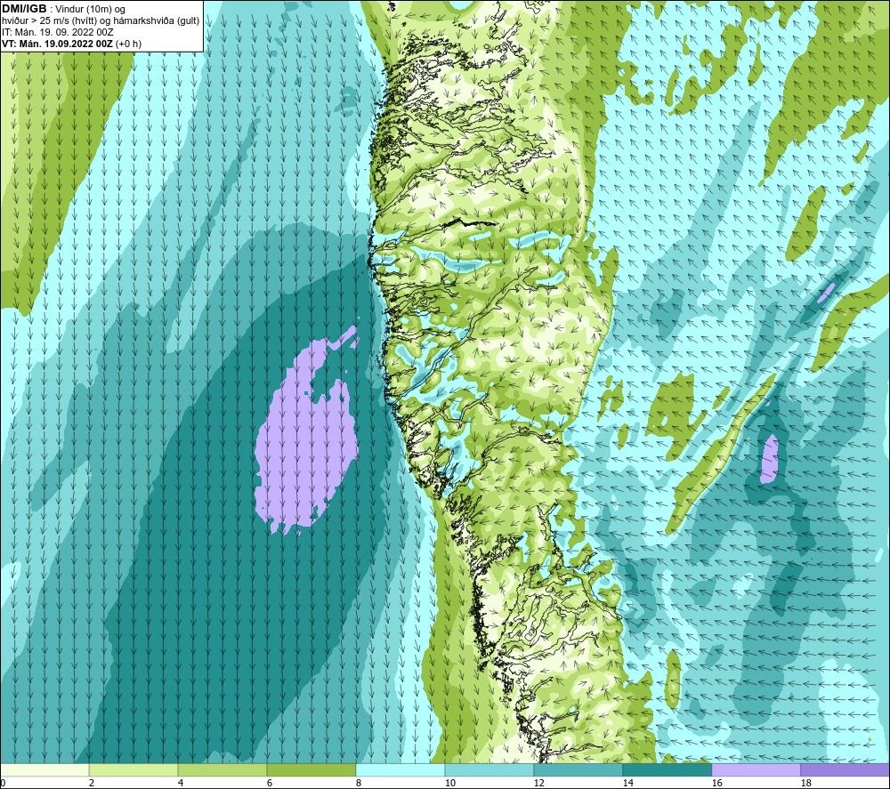Viewport: 890px width, 789px height.
Task: Click the scale label "12"
Action: coord(538,783)
